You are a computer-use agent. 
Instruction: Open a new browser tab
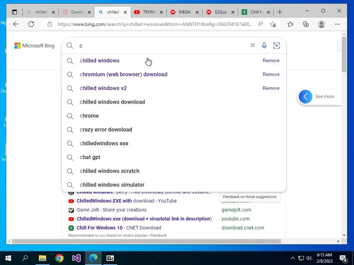(x=279, y=12)
